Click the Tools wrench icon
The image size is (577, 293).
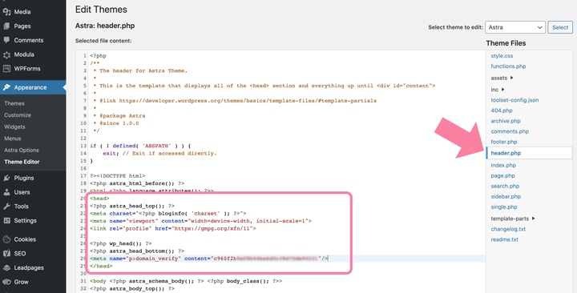[6, 207]
